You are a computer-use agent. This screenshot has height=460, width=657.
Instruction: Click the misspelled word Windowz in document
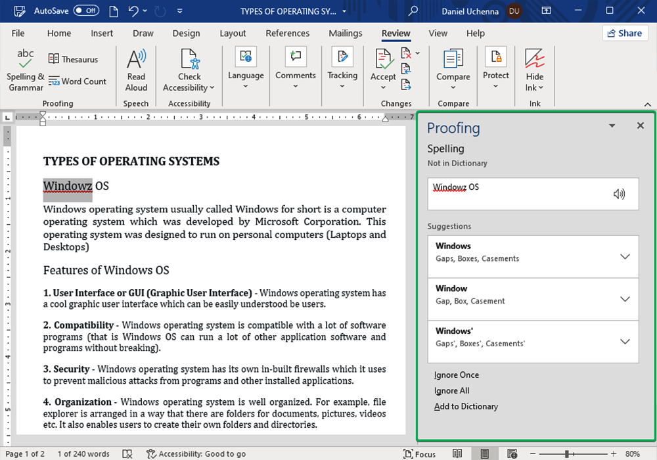(x=68, y=186)
